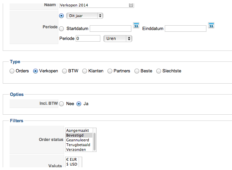Viewport: 232px width, 170px height.
Task: Select Bevestigd in the Order status list
Action: 79,135
